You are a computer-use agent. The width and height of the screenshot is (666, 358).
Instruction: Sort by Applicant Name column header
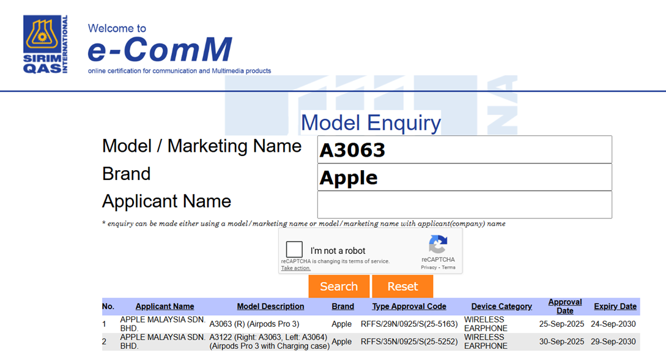coord(165,307)
